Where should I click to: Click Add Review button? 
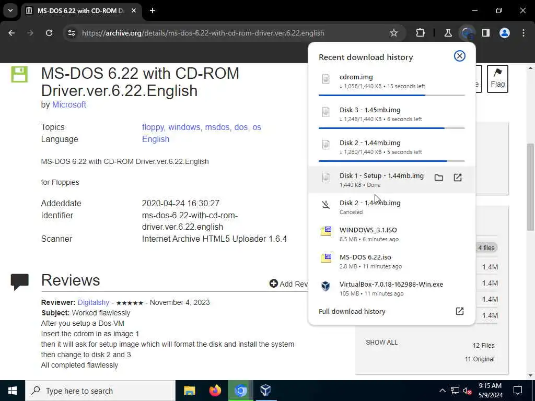coord(289,284)
